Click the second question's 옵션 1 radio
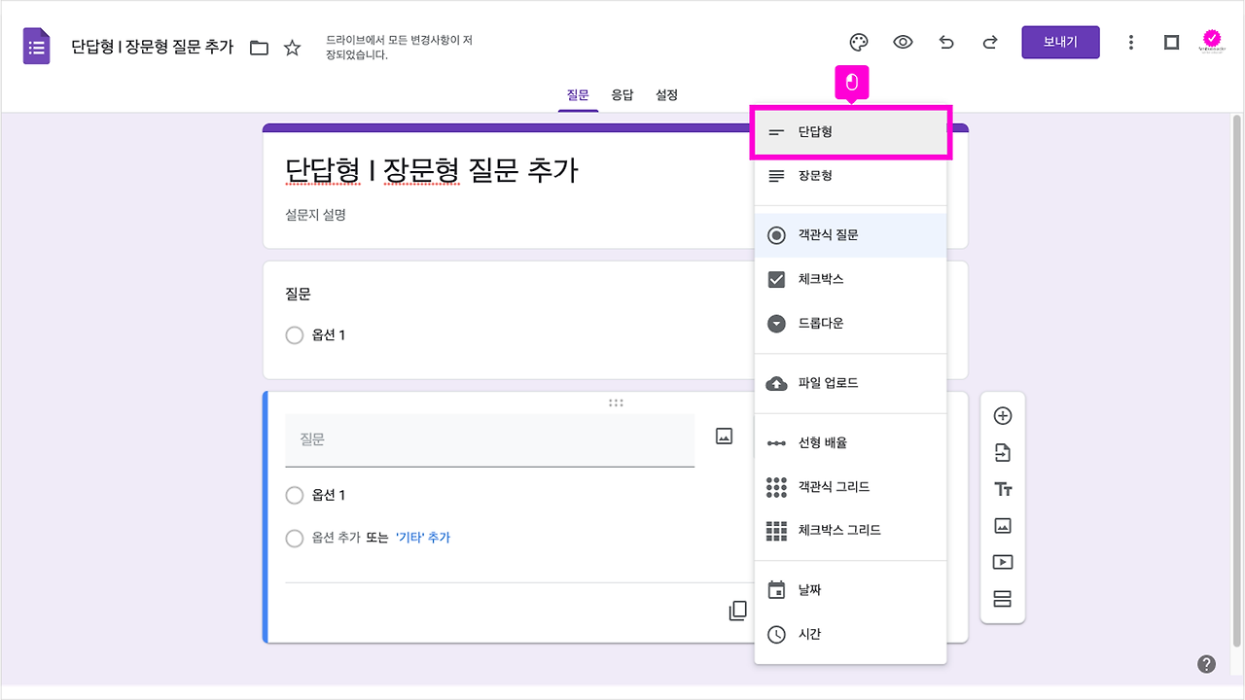 295,495
